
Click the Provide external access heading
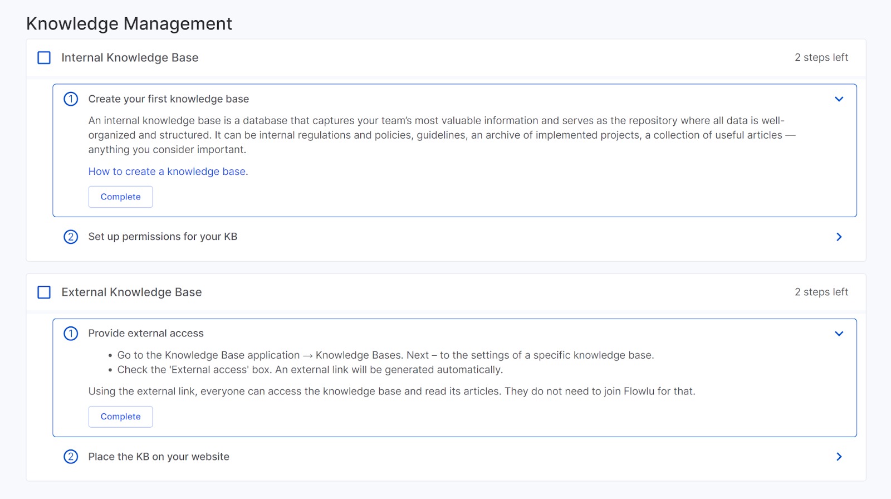pos(146,334)
